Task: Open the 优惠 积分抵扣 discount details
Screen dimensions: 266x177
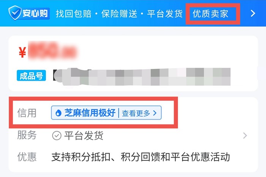Action: pos(141,157)
